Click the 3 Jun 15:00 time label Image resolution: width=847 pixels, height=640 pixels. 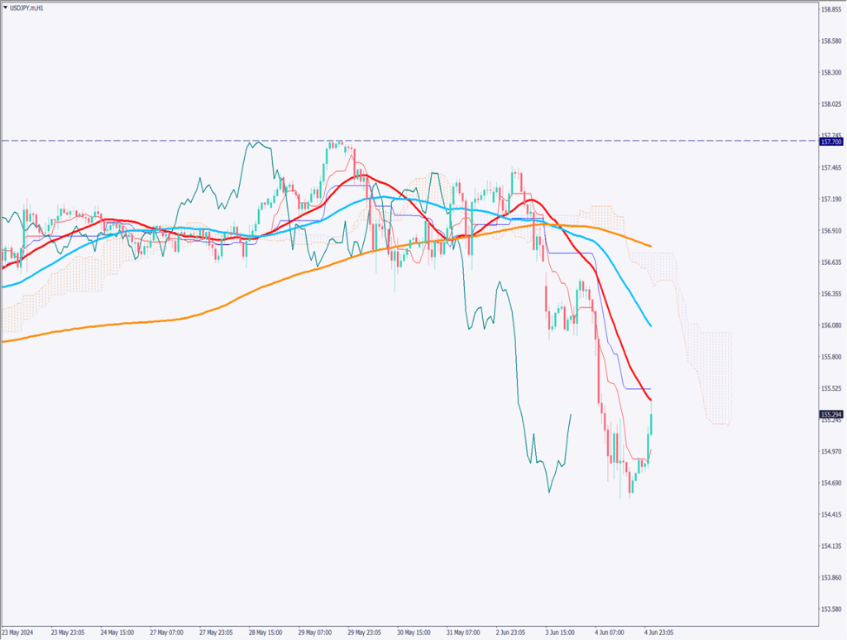click(560, 632)
